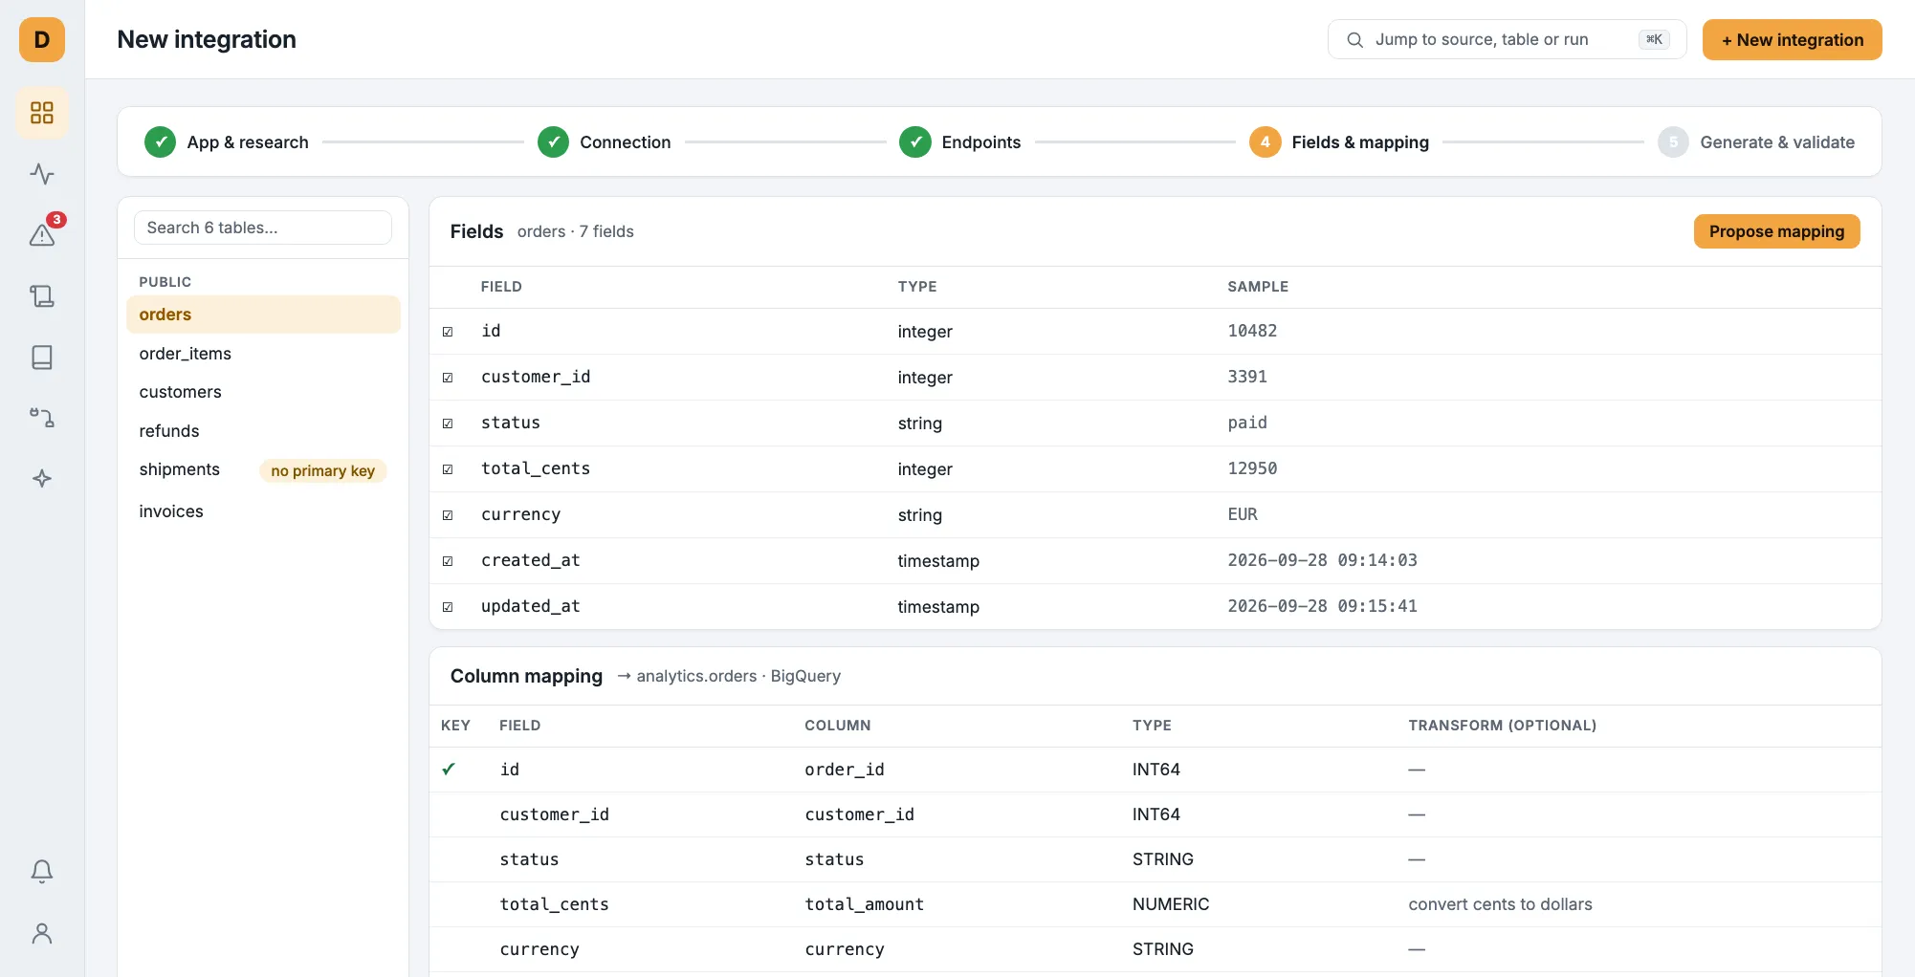Open the dashboard grid icon in sidebar
This screenshot has height=977, width=1915.
pos(42,113)
